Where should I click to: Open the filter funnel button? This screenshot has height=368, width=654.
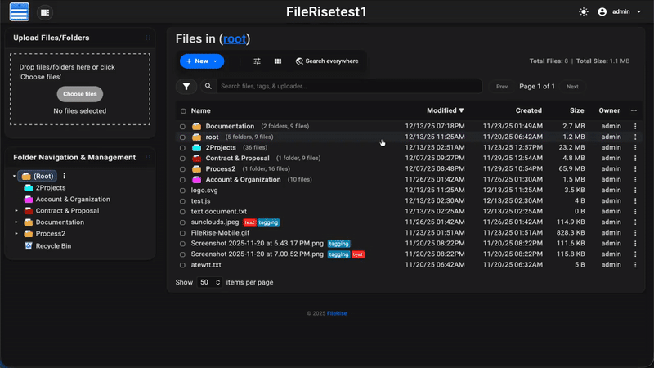pyautogui.click(x=186, y=87)
